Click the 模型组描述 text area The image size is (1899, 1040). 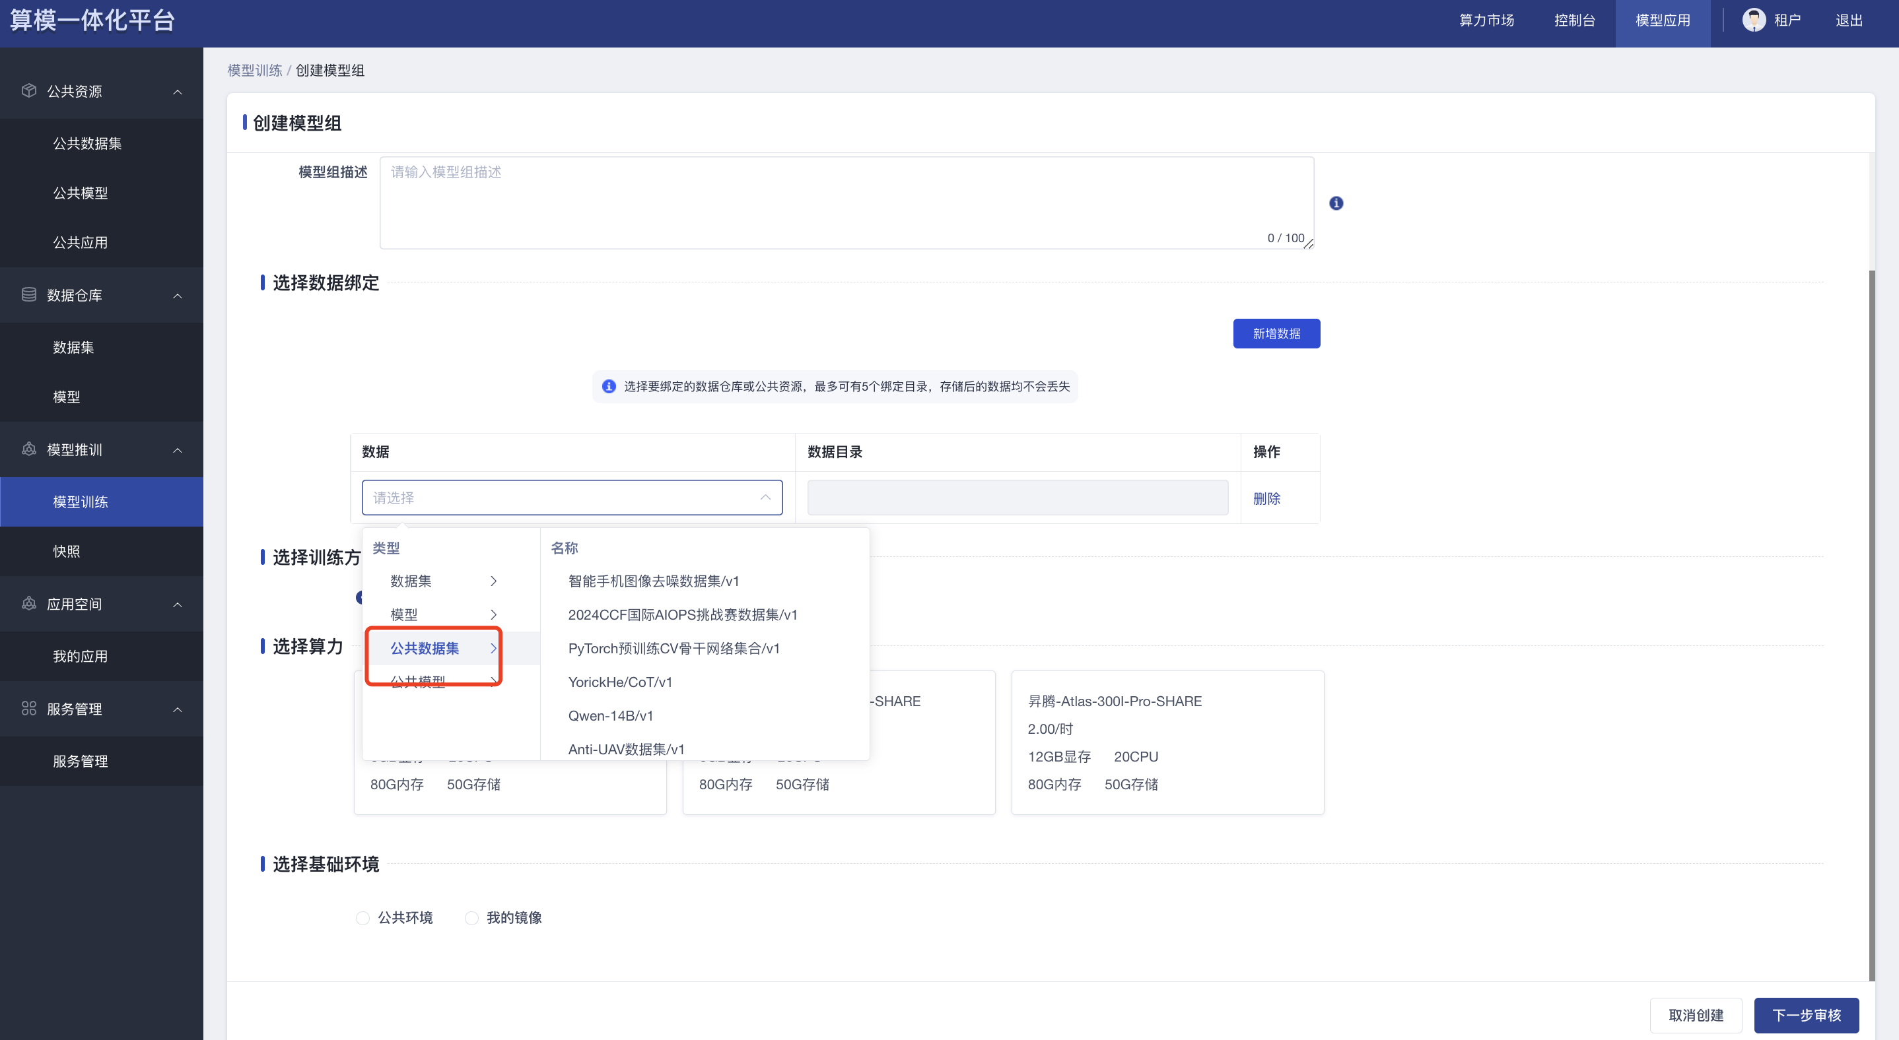coord(846,203)
